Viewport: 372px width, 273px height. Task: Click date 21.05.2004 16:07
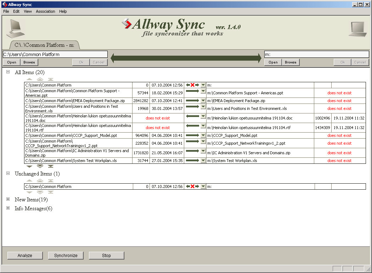pyautogui.click(x=167, y=153)
